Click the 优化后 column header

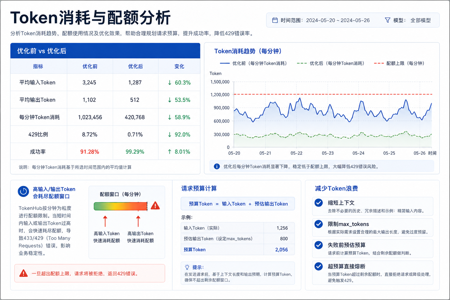(136, 66)
